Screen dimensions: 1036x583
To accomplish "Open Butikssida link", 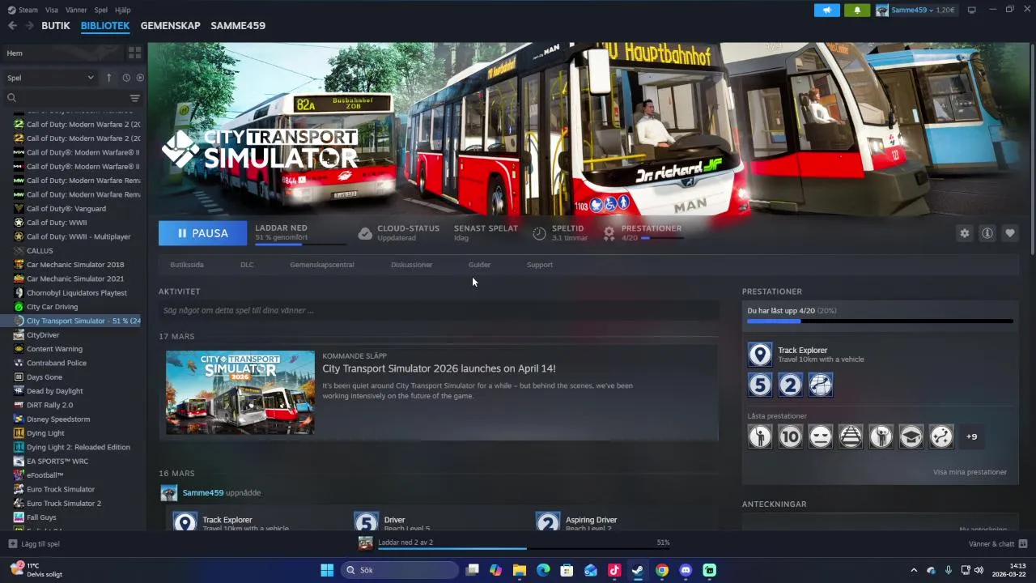I will tap(187, 265).
